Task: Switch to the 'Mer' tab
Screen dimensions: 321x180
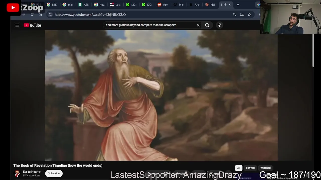Action: tap(178, 4)
